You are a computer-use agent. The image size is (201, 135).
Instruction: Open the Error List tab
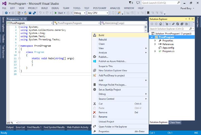click(x=20, y=127)
